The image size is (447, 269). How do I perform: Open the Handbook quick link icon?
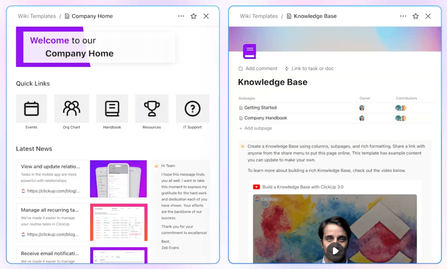[112, 108]
